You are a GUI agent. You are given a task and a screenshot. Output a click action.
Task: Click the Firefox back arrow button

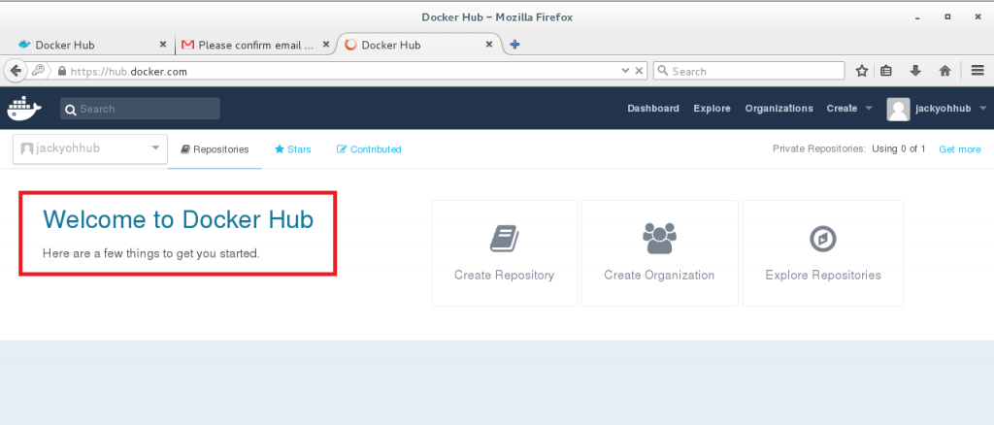click(16, 71)
